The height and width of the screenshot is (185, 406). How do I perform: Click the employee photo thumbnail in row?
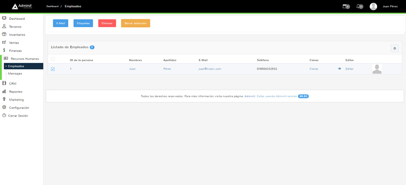click(x=377, y=69)
